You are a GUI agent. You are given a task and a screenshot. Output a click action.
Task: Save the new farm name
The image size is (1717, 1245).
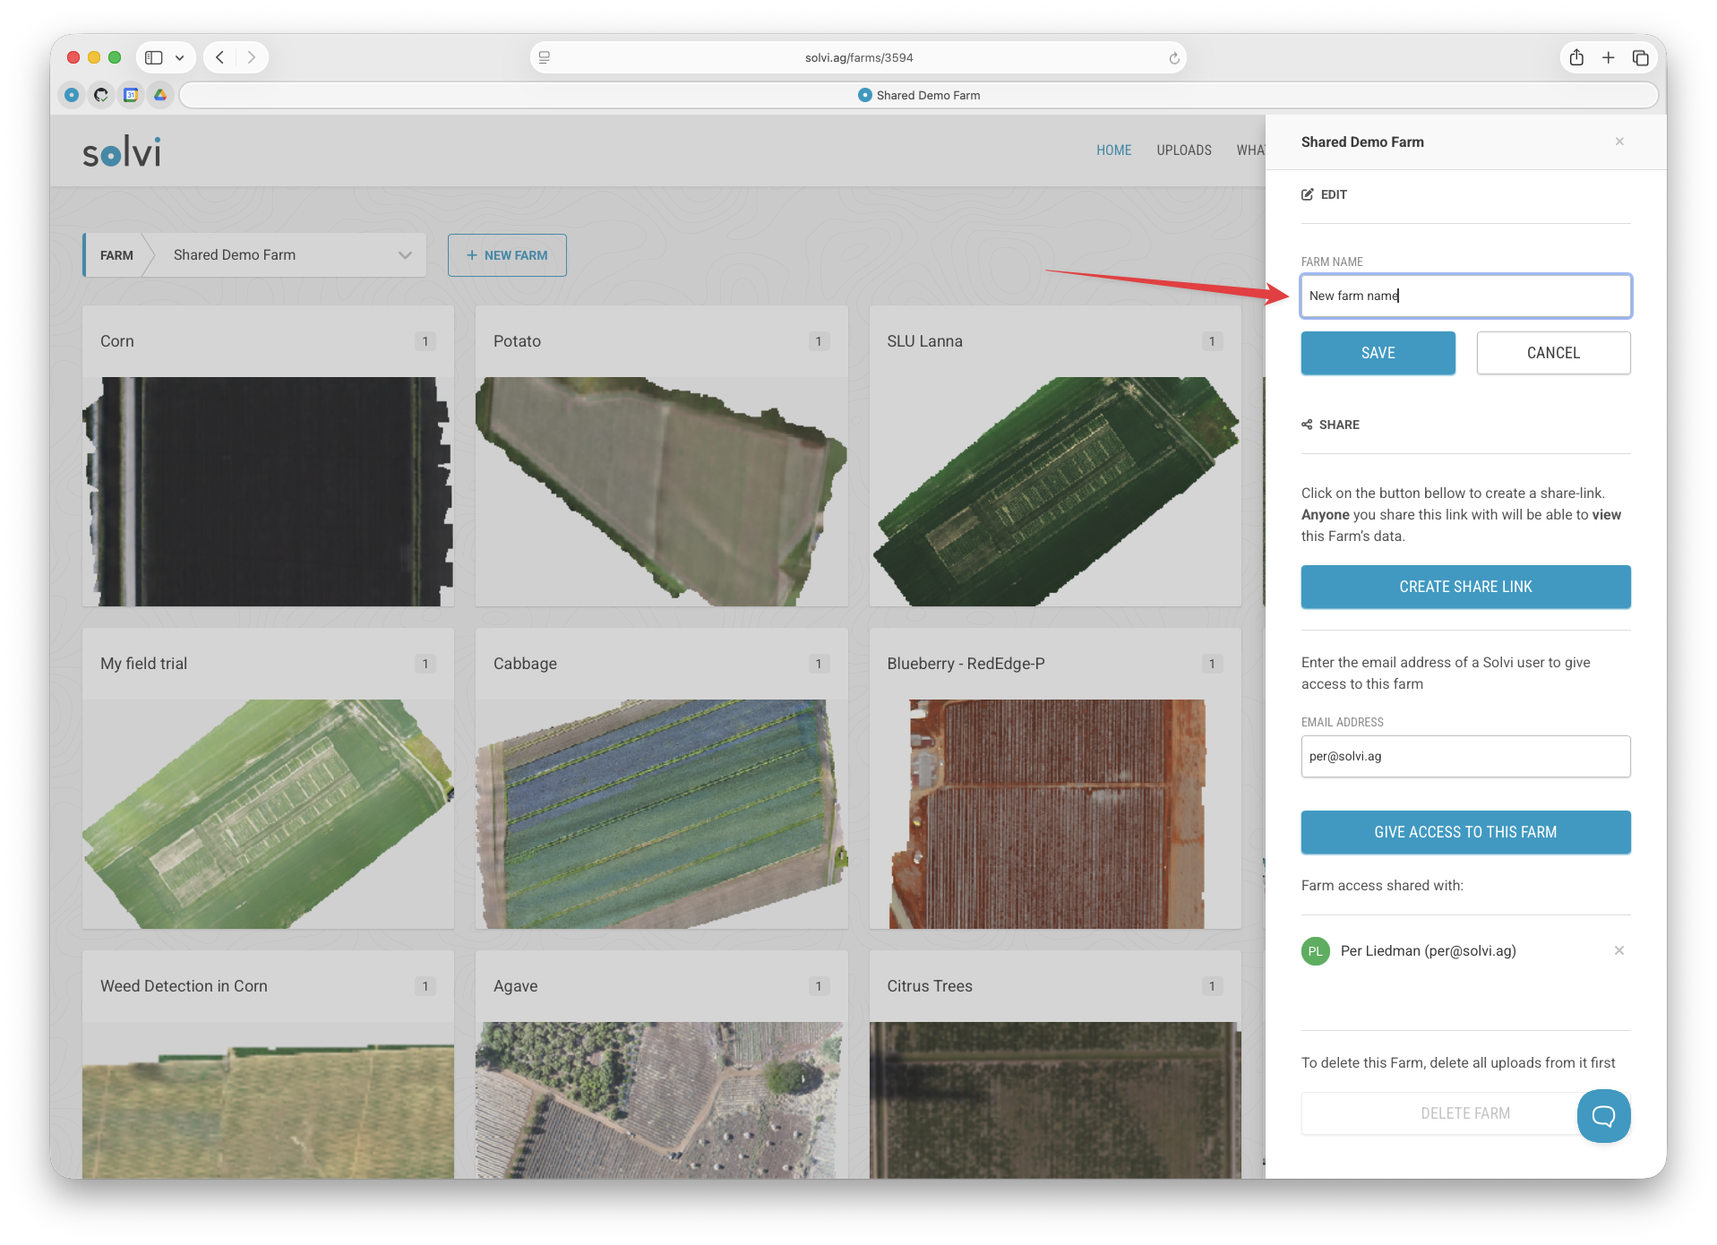pos(1377,353)
